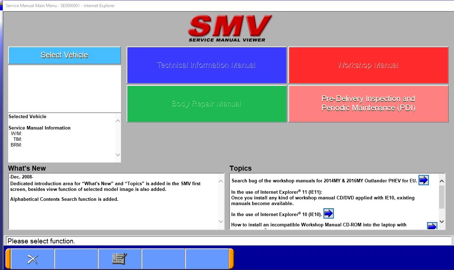Click the right orange toolbar end cap
Screen dimensions: 454x270
(231, 259)
